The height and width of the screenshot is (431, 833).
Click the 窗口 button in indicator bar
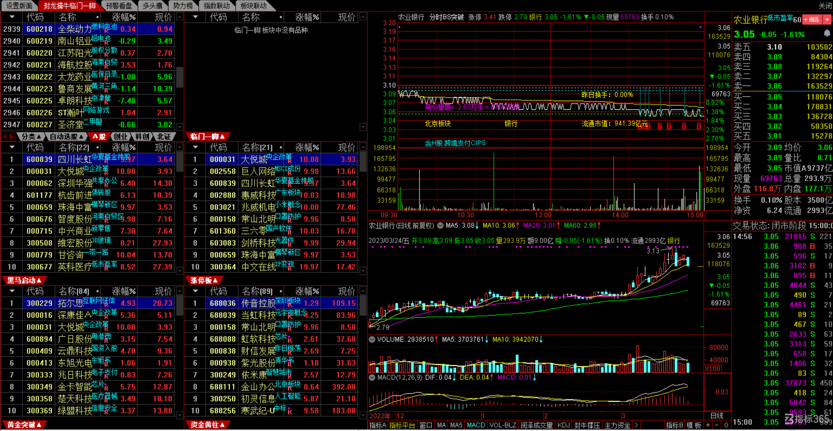(426, 425)
